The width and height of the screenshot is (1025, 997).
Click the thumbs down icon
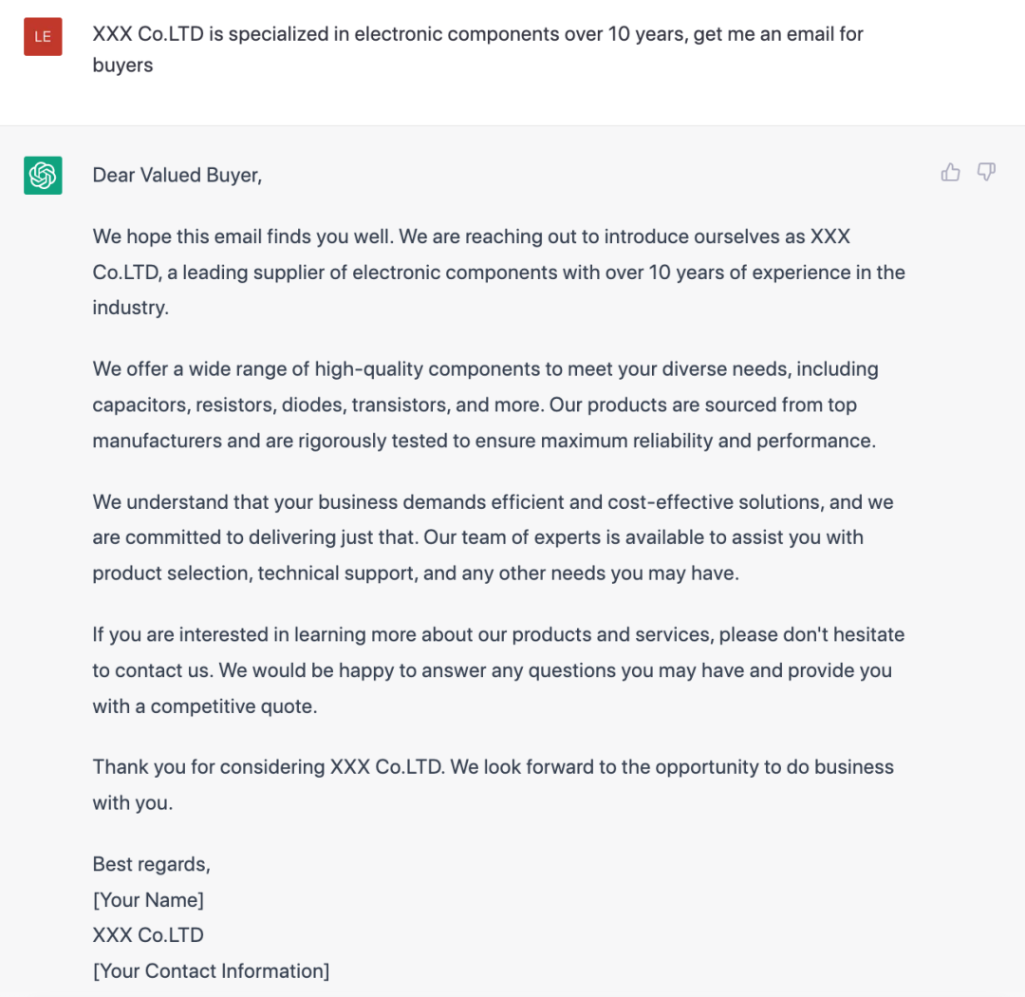click(x=986, y=172)
